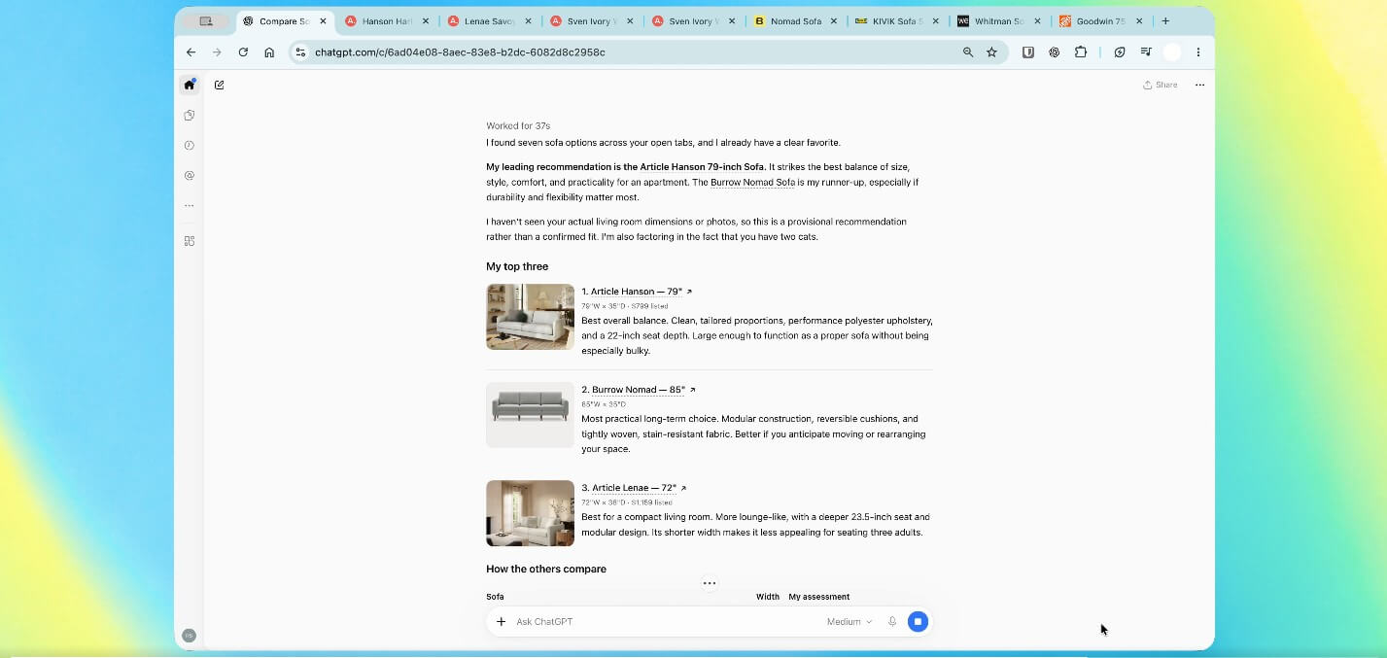This screenshot has height=658, width=1387.
Task: Expand the Worked for 37s details
Action: pyautogui.click(x=518, y=126)
